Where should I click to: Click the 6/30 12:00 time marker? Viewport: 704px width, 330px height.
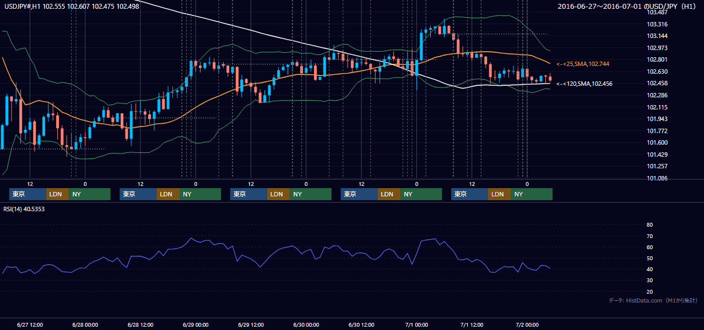(x=361, y=324)
